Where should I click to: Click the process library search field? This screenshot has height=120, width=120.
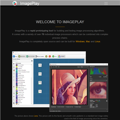22,61
